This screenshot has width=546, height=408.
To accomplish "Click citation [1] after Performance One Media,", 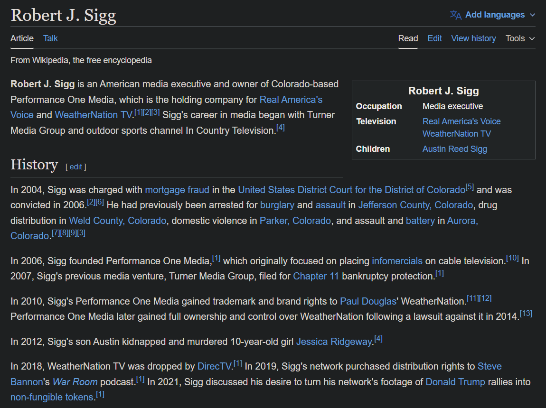I will pyautogui.click(x=216, y=258).
